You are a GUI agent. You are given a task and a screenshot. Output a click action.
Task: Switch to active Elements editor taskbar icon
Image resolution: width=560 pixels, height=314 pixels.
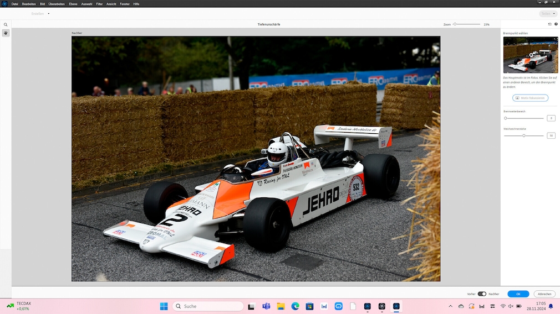[x=396, y=306]
